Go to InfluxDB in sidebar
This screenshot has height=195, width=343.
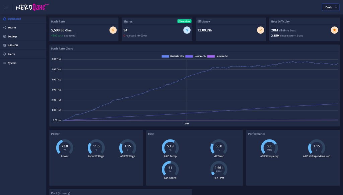click(13, 45)
